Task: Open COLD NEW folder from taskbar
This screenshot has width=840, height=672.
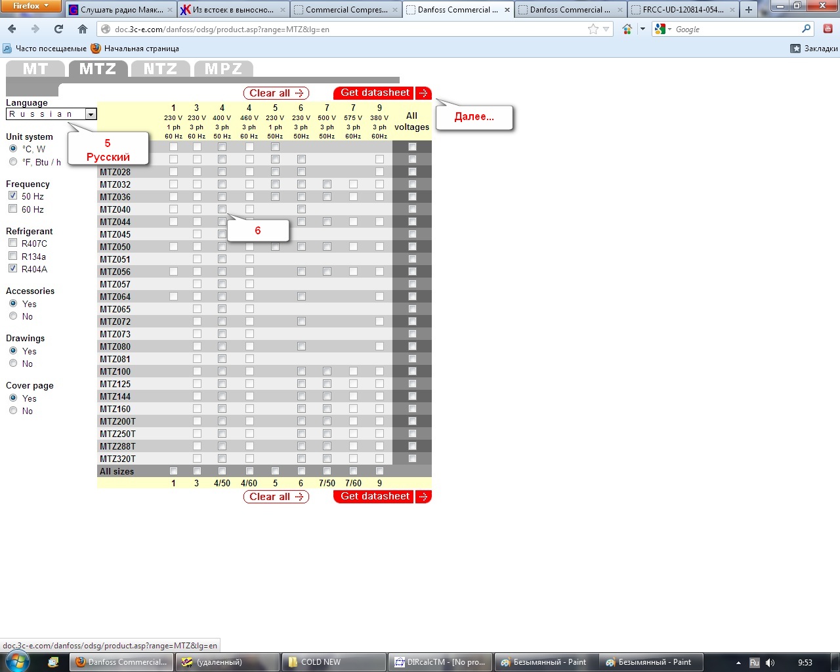Action: 335,662
